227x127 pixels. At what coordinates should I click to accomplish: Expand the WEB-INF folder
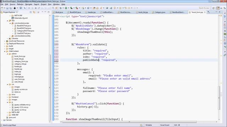point(7,115)
